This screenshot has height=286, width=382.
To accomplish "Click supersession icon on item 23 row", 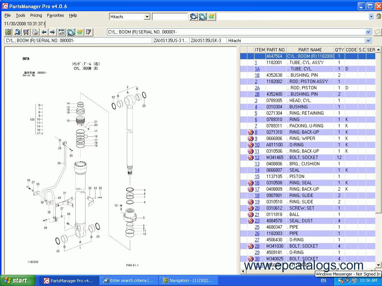I will (x=251, y=220).
